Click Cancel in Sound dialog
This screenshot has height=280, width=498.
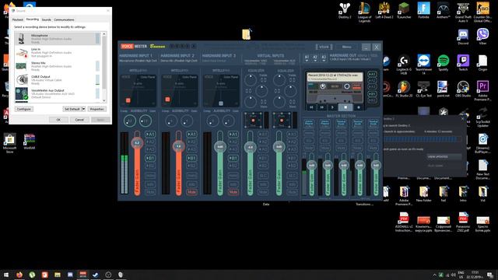tap(79, 120)
